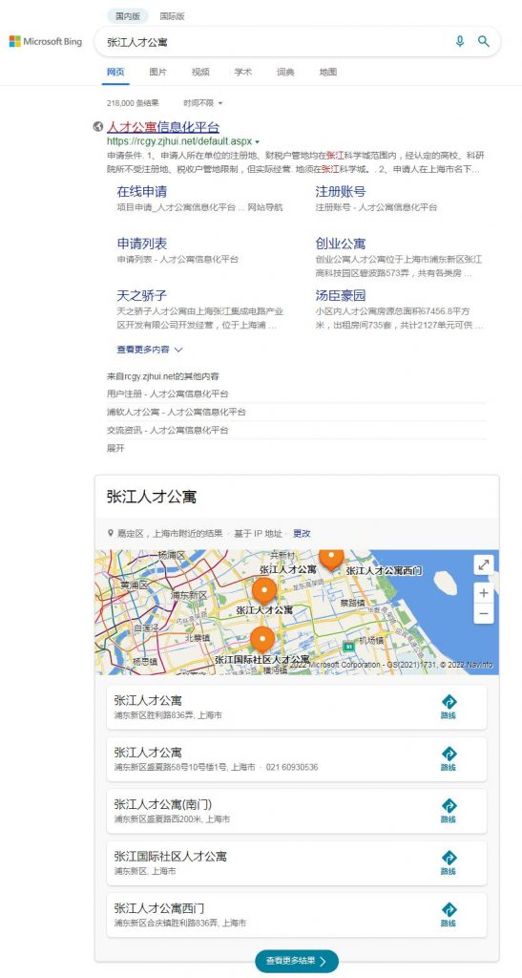Click the 218,000 条结果 count text
Viewport: 522px width, 978px height.
(133, 103)
